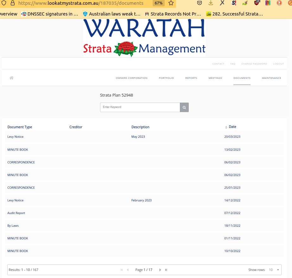Open the Owners Corporation menu
This screenshot has width=292, height=278.
(131, 78)
